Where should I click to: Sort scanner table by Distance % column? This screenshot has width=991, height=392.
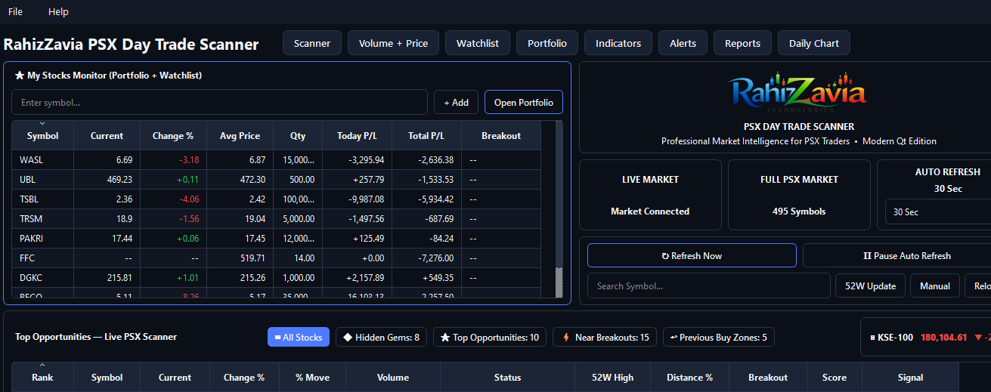click(x=689, y=377)
